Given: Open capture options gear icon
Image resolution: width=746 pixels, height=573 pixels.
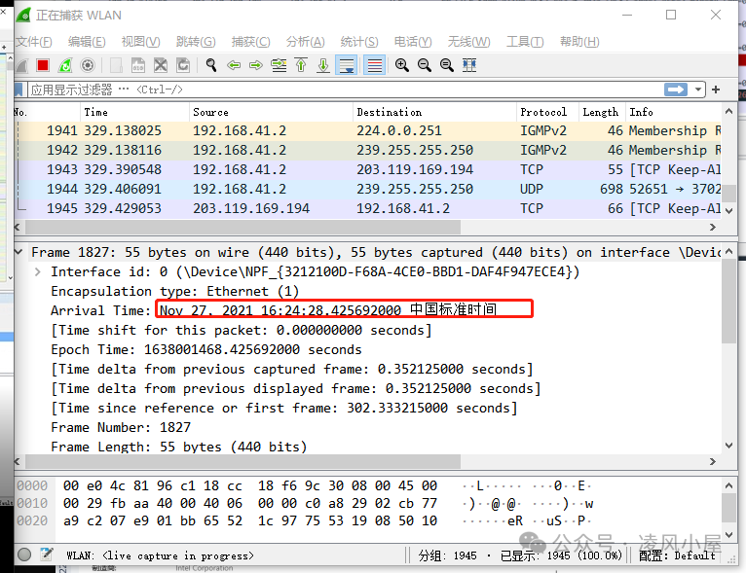Looking at the screenshot, I should (x=88, y=65).
